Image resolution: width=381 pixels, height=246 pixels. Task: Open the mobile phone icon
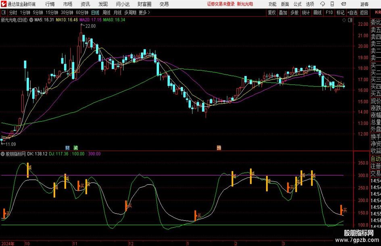pos(332,4)
